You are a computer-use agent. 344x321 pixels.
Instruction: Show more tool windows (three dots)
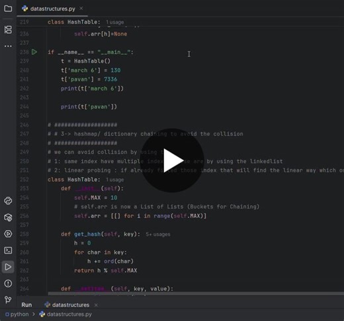coord(8,46)
